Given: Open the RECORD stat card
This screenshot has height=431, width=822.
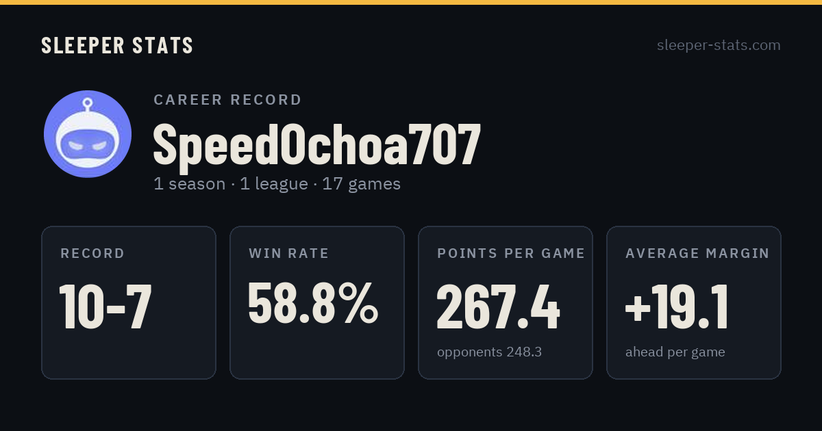Looking at the screenshot, I should 129,302.
